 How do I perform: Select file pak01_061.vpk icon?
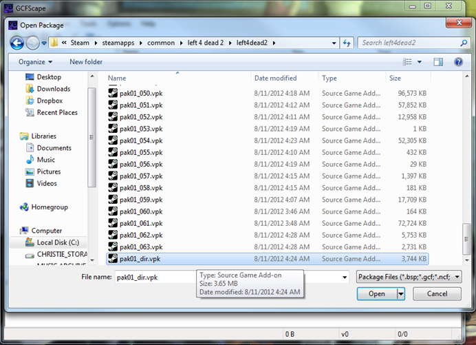[113, 223]
